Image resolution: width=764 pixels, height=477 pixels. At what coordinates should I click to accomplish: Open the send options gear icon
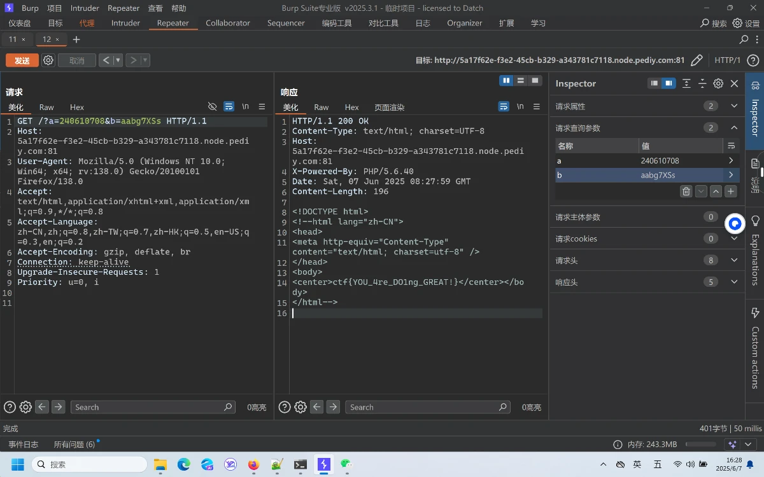[48, 60]
